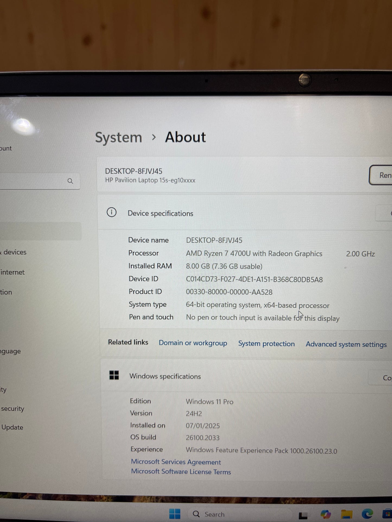Image resolution: width=392 pixels, height=522 pixels.
Task: Click the Processor label
Action: click(x=144, y=253)
